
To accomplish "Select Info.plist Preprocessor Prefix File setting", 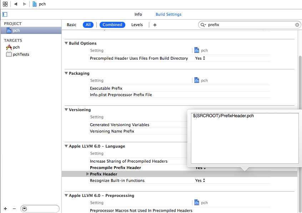I will tap(121, 95).
